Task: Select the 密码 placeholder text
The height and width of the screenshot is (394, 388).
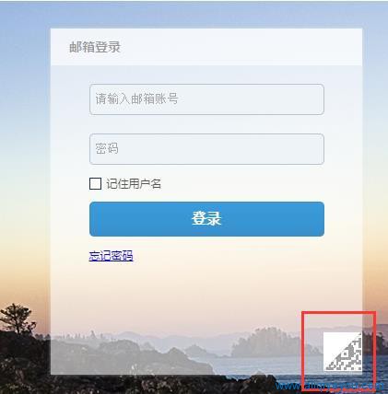Action: click(x=107, y=149)
